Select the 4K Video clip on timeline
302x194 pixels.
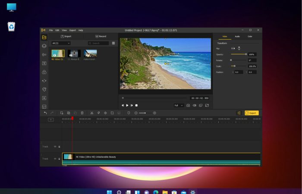point(161,159)
